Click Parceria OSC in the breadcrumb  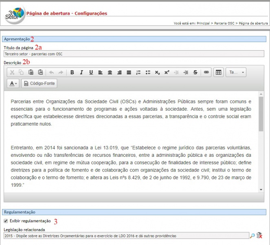click(224, 23)
